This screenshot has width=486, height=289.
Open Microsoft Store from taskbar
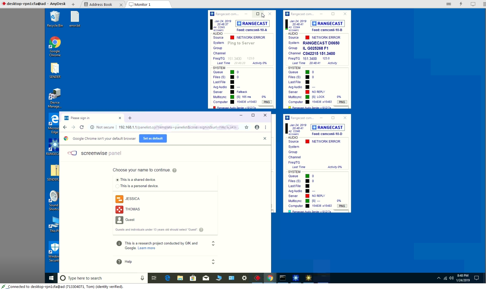tap(193, 278)
